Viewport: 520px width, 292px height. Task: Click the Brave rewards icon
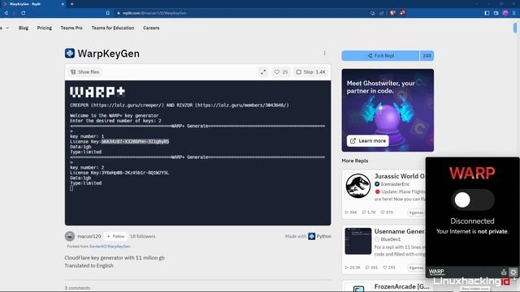click(402, 13)
